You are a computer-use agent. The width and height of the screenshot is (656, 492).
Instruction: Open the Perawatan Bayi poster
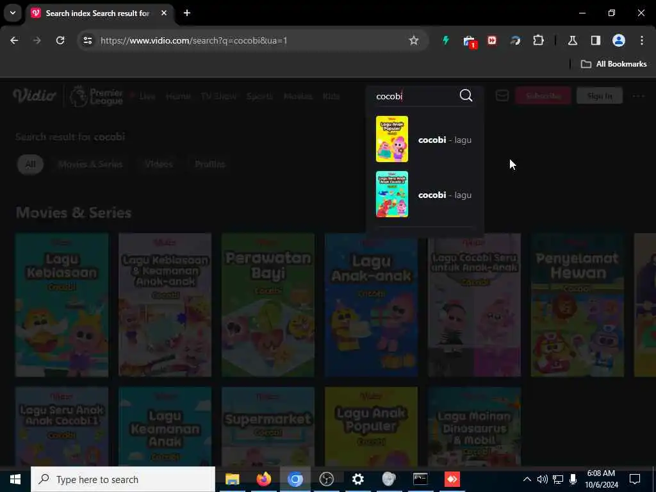tap(268, 305)
